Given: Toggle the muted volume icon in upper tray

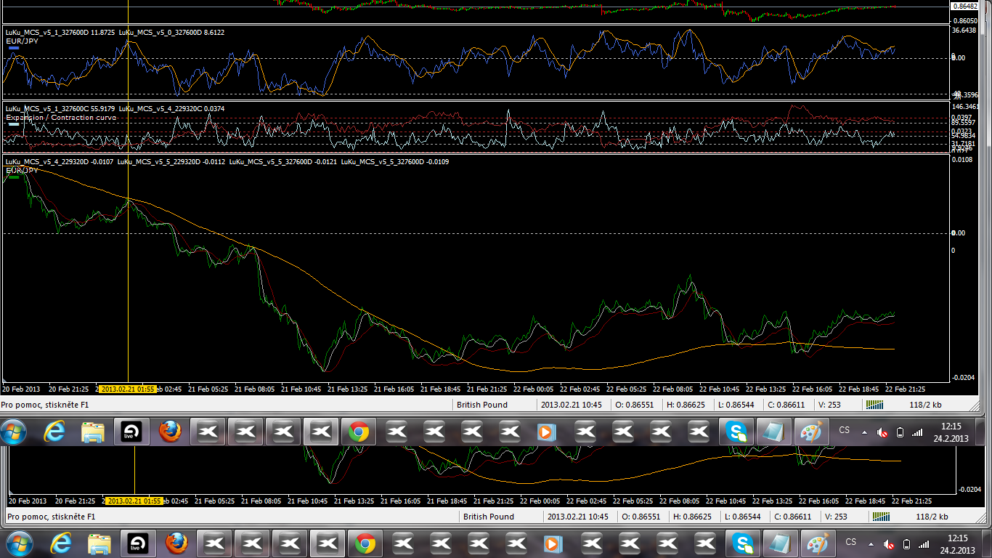Looking at the screenshot, I should point(882,432).
